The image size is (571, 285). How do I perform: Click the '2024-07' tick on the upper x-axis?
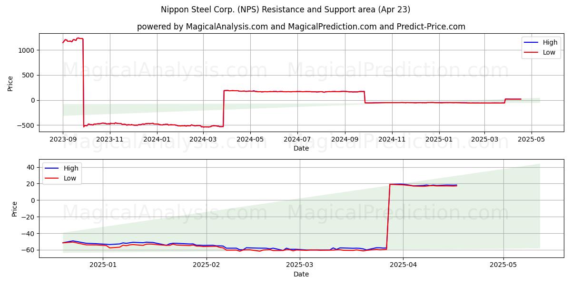tap(297, 139)
